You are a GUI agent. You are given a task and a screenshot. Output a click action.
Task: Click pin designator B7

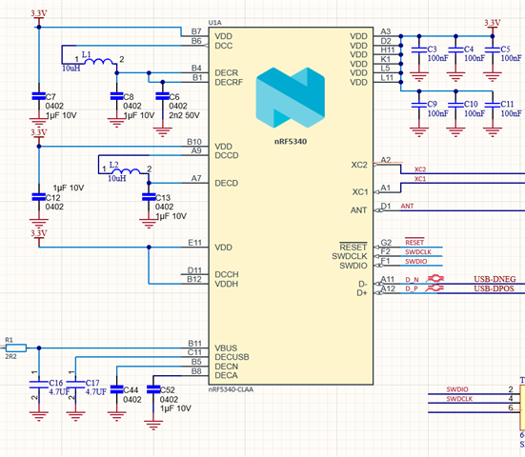pyautogui.click(x=196, y=31)
